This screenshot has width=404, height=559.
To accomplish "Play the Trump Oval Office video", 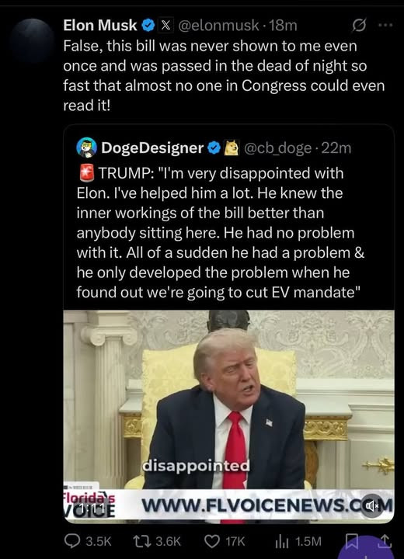I will (228, 416).
